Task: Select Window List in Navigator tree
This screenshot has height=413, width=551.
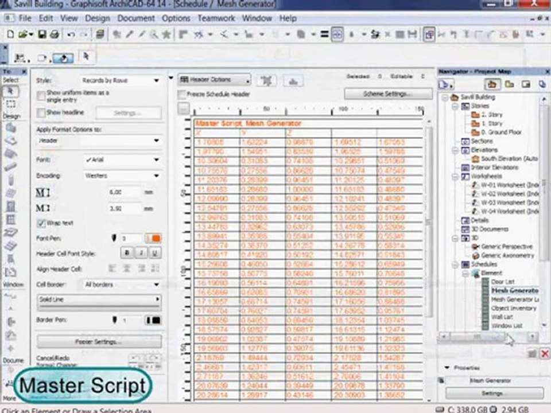Action: pyautogui.click(x=506, y=326)
